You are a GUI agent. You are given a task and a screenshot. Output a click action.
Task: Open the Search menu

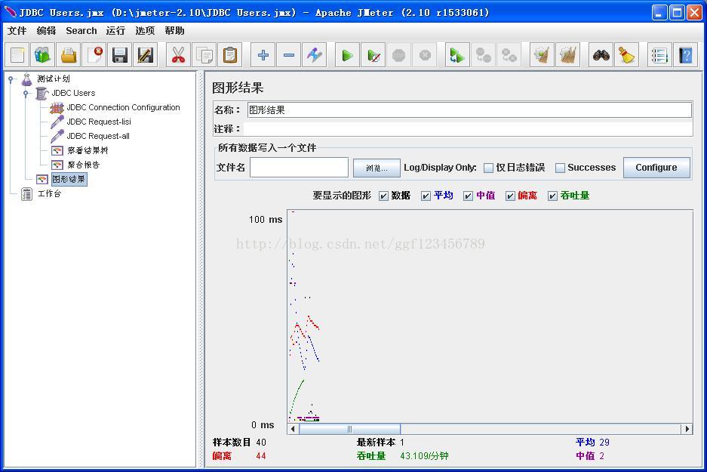(81, 31)
